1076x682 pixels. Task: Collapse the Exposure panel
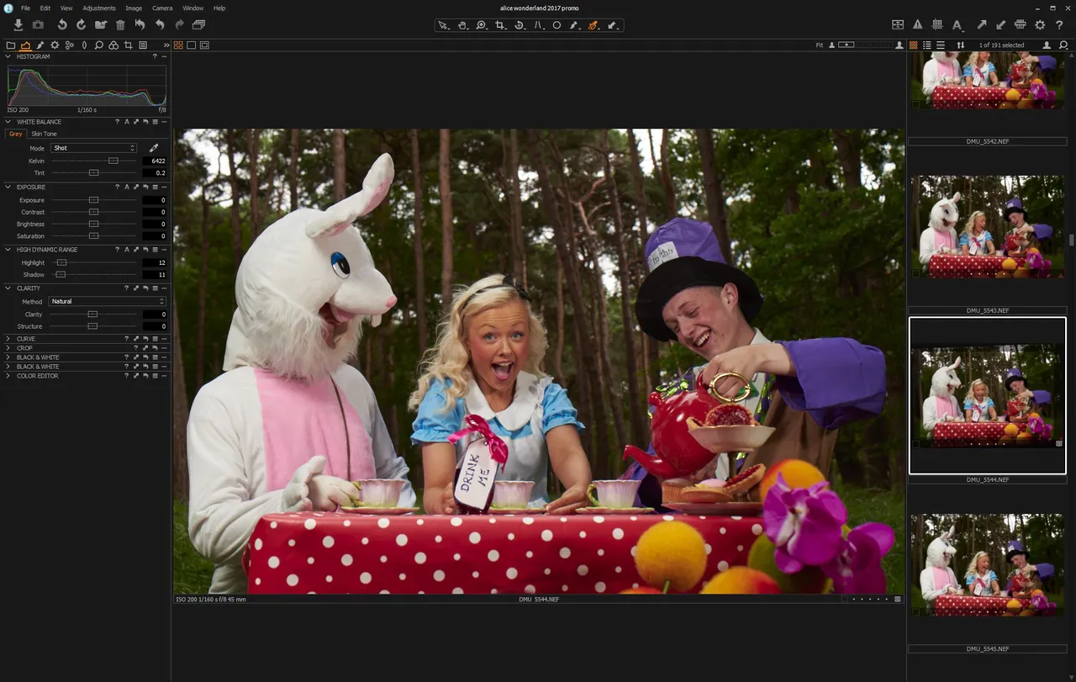tap(8, 187)
